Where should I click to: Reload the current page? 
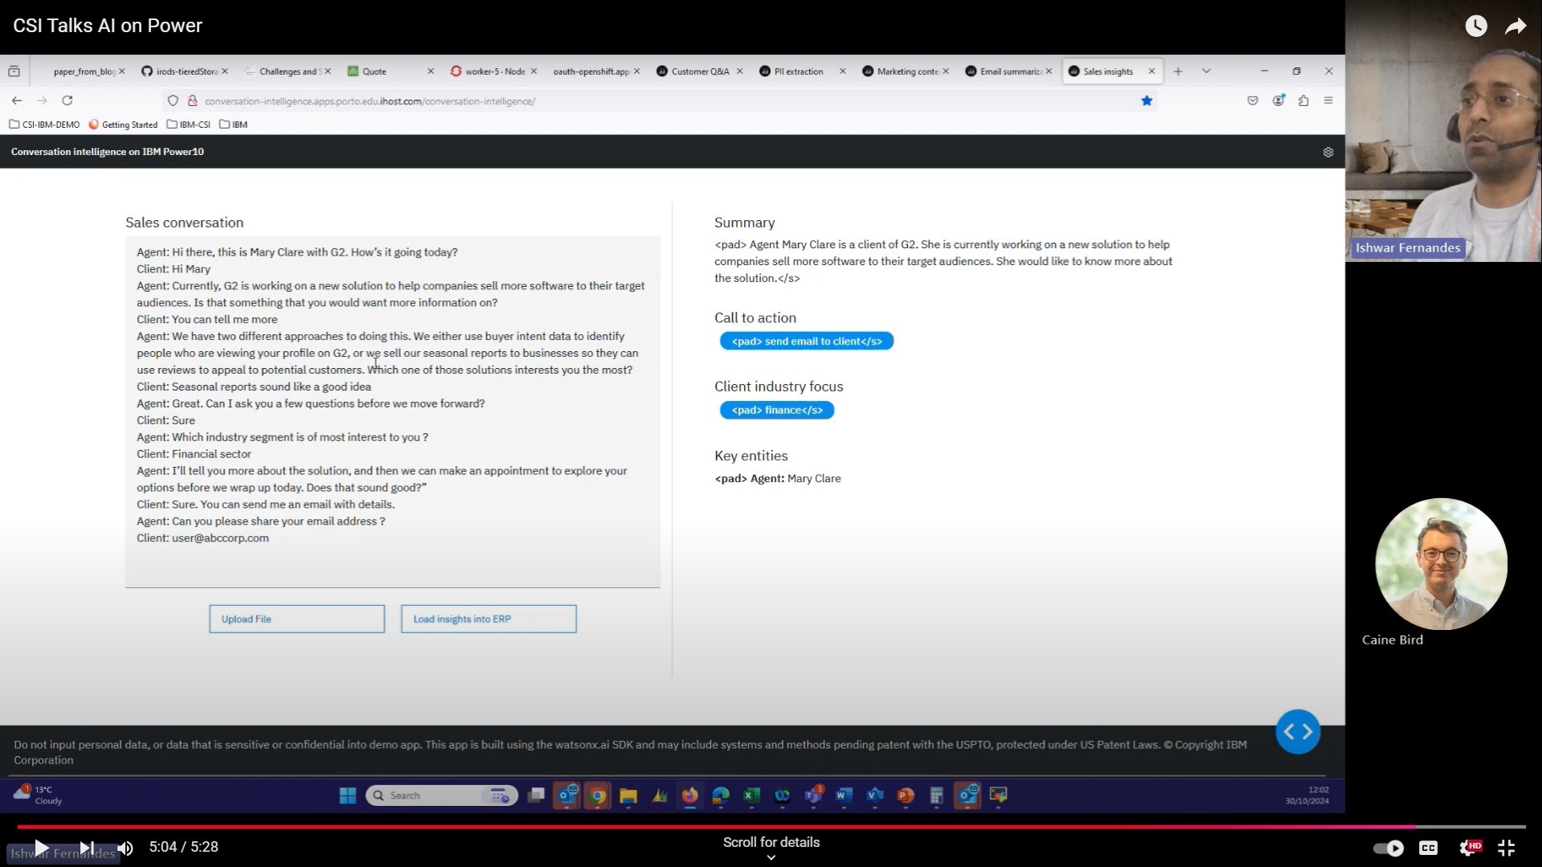pyautogui.click(x=67, y=100)
